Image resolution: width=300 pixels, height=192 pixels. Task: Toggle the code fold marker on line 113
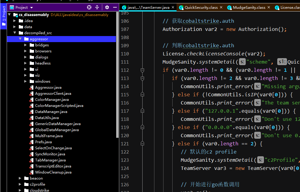142,78
